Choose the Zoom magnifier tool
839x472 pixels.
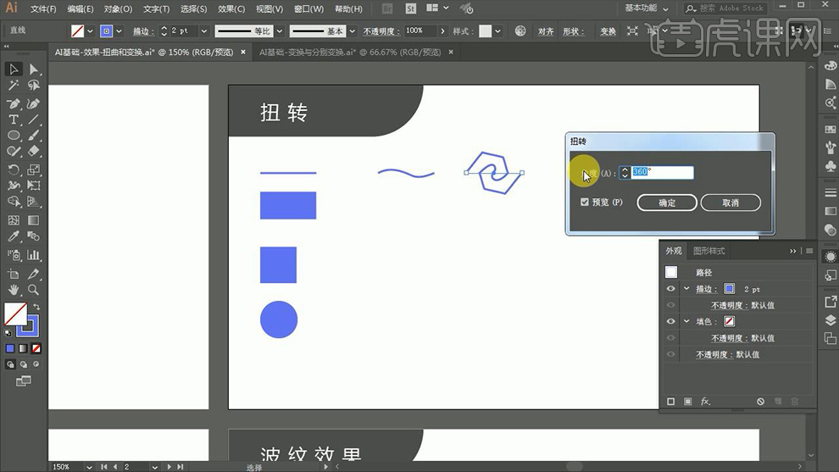[34, 290]
